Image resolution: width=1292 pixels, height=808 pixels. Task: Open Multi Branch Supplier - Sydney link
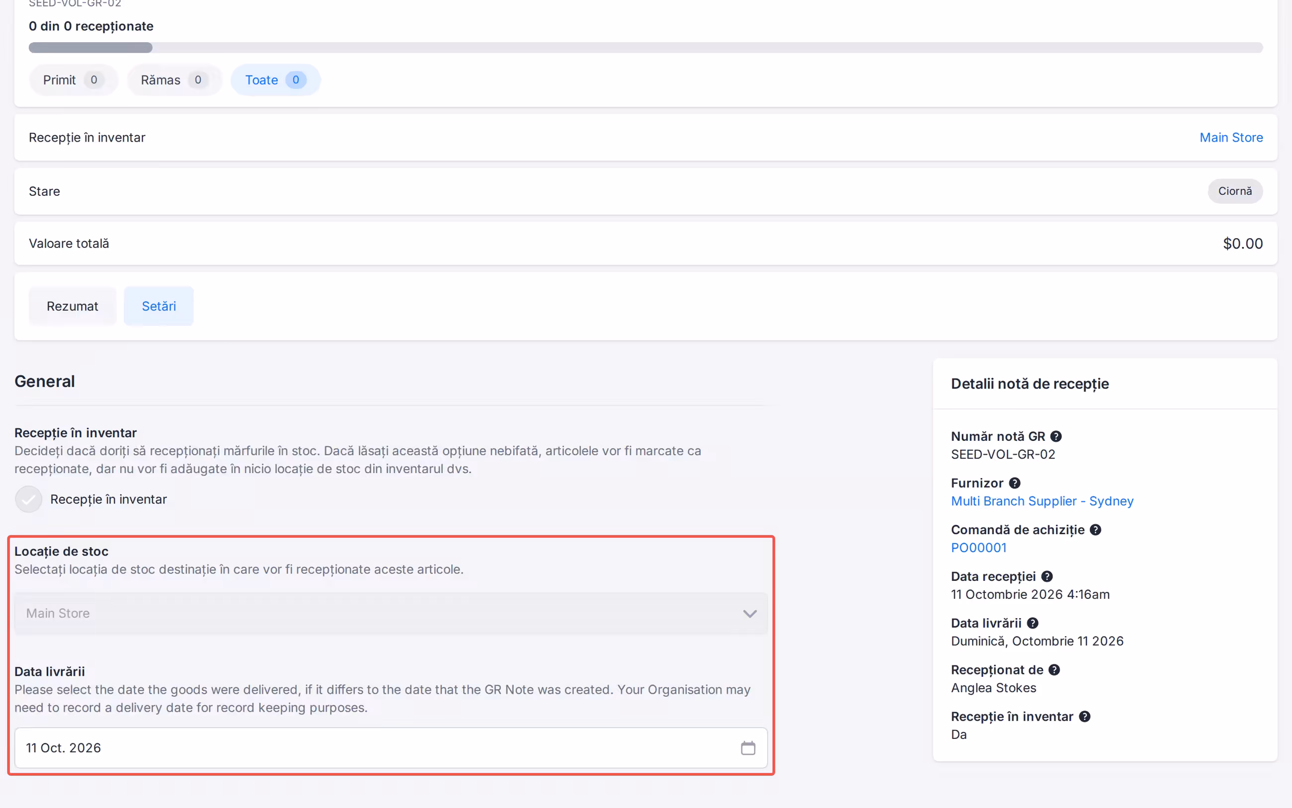tap(1042, 501)
